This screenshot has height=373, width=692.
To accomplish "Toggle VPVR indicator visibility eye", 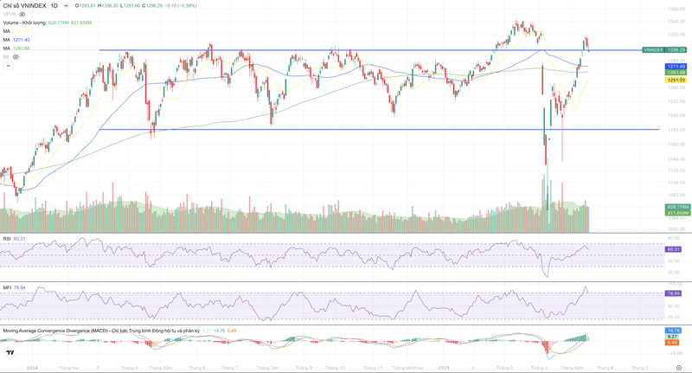I will (22, 14).
